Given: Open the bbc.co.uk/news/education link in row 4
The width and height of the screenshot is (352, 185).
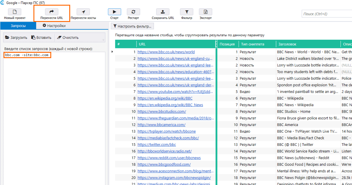Looking at the screenshot, I should click(176, 72).
